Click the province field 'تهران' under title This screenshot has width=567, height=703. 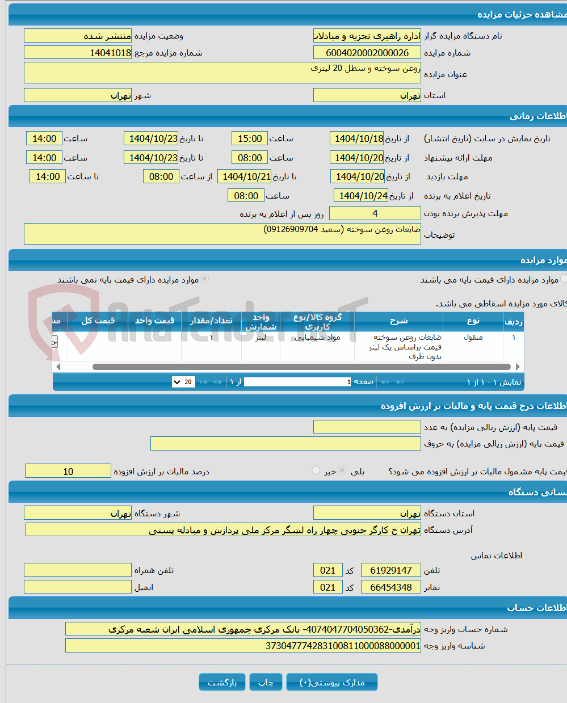pos(367,95)
